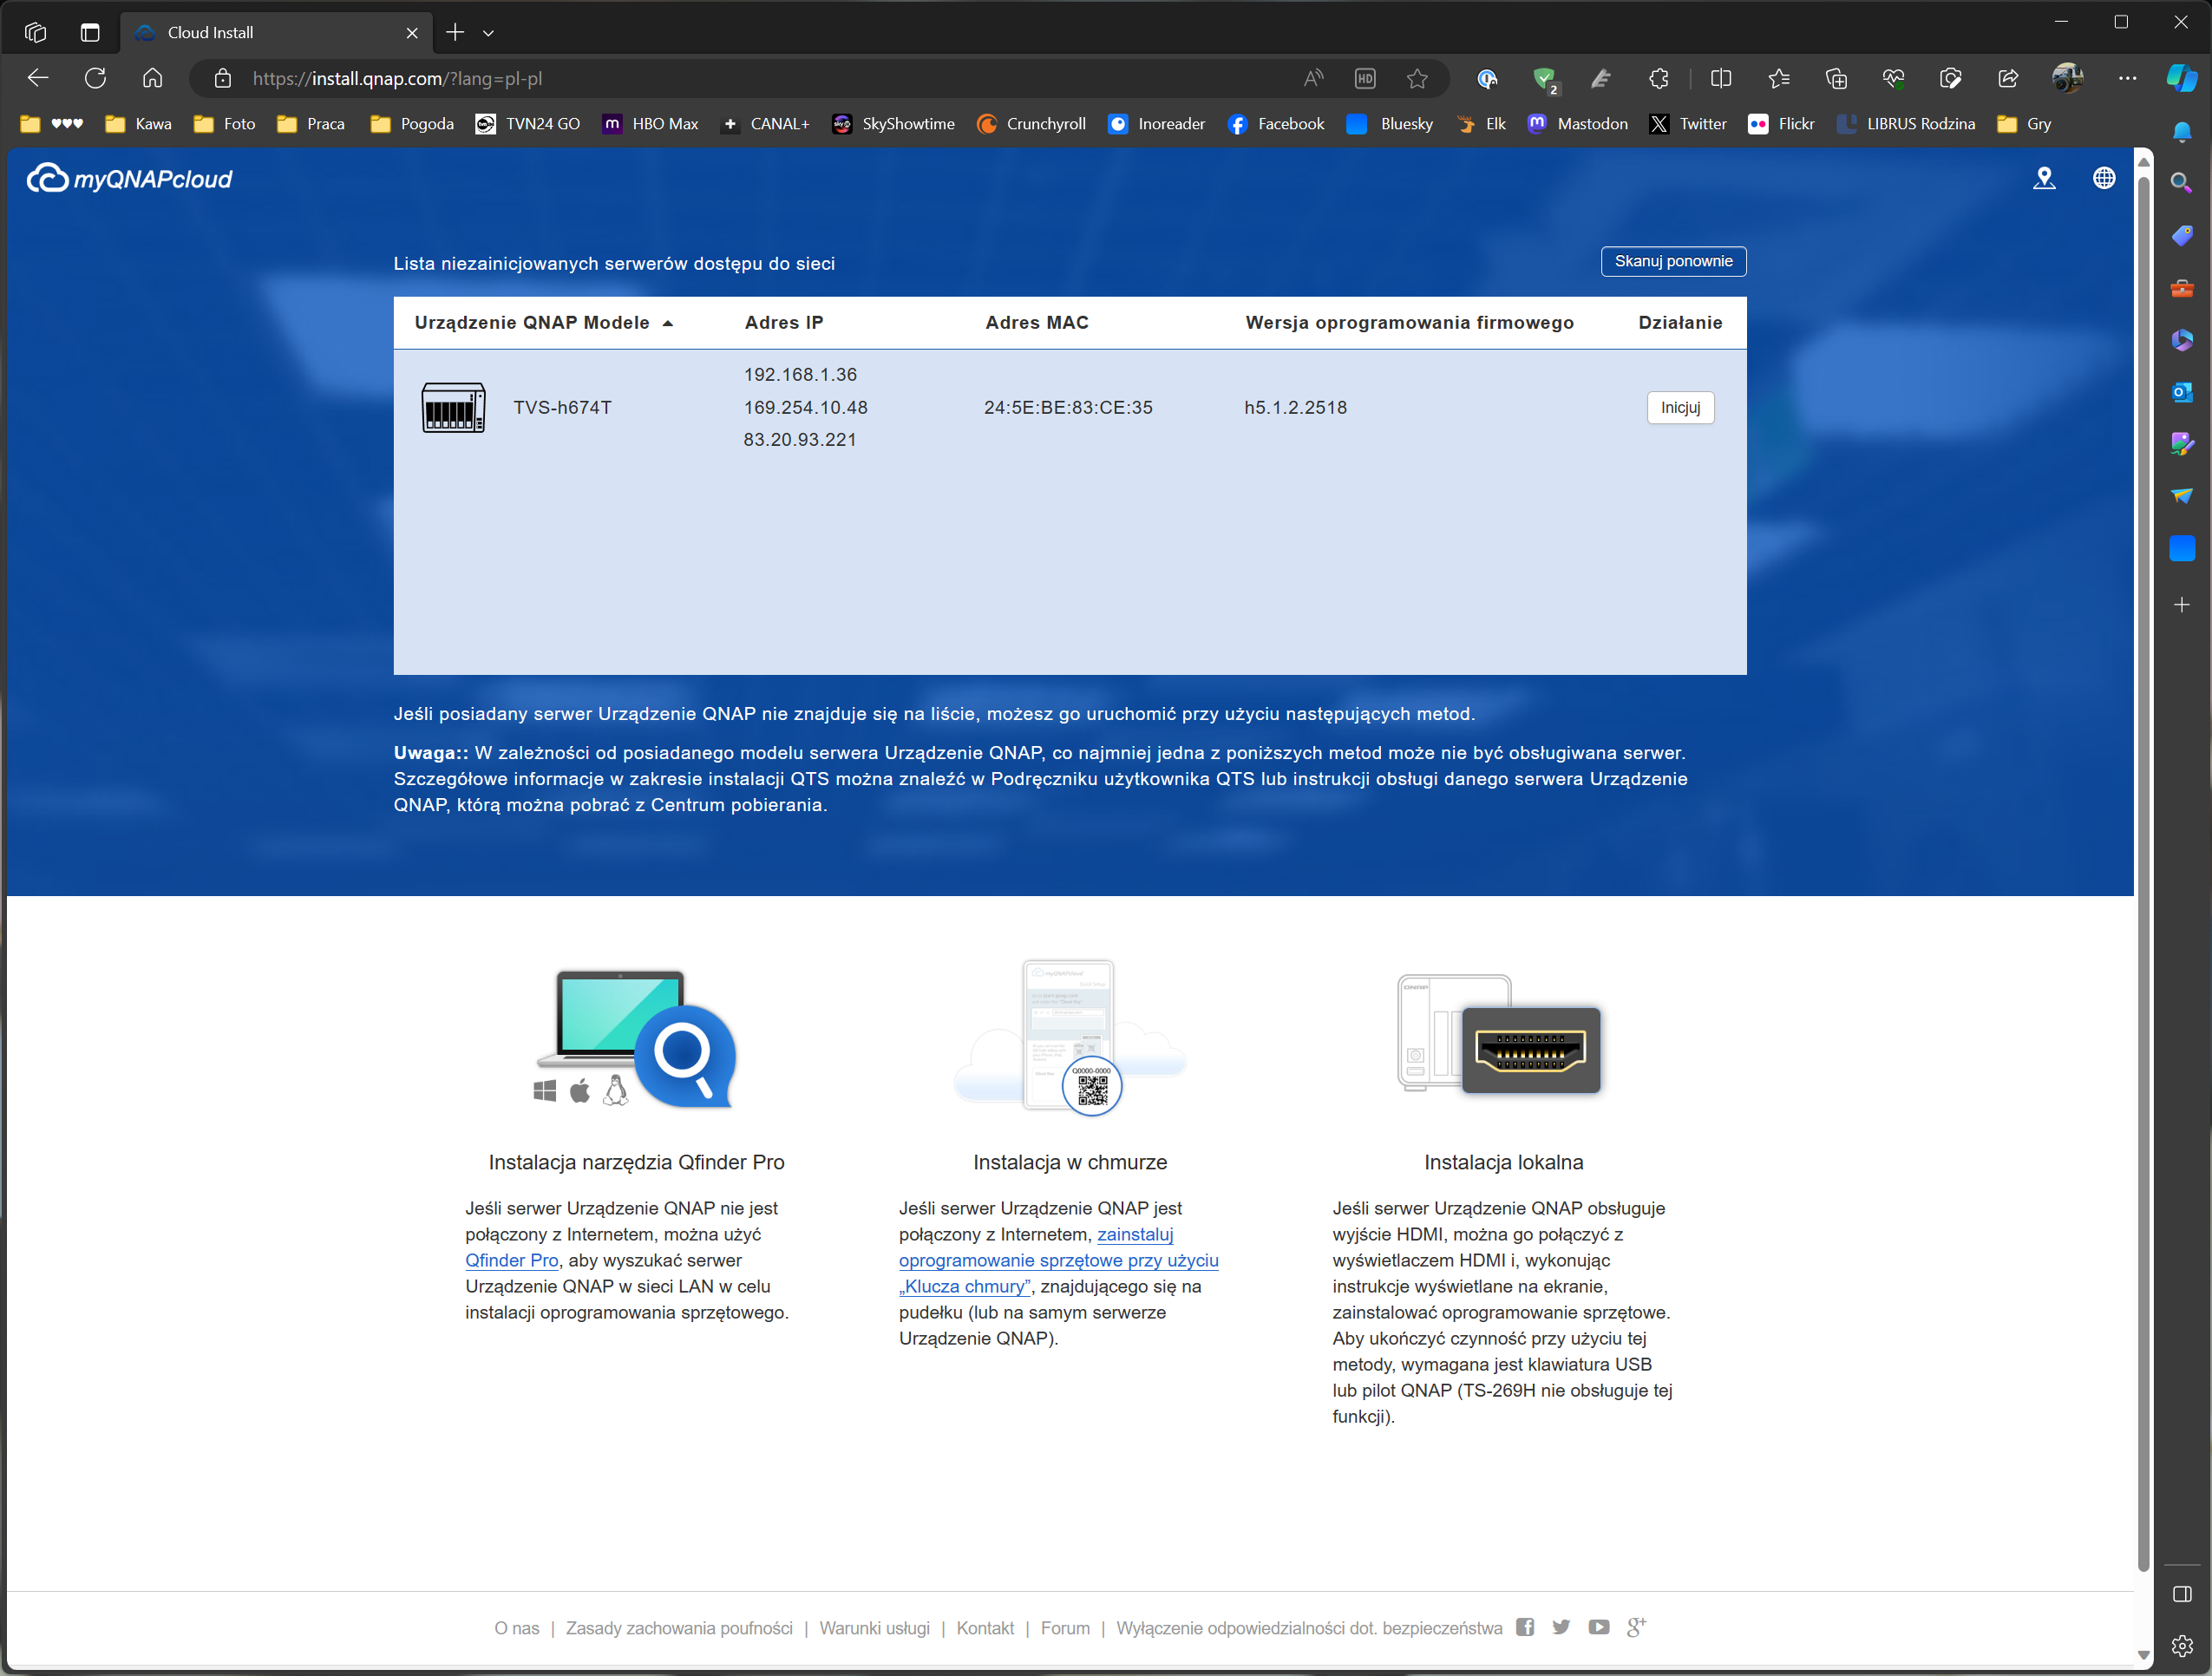Toggle split screen in browser toolbar
This screenshot has width=2212, height=1676.
(1721, 78)
